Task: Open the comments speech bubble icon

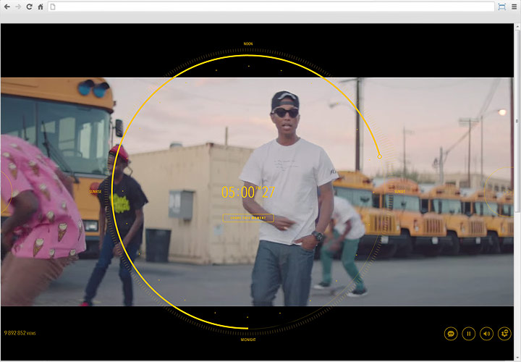Action: [451, 334]
